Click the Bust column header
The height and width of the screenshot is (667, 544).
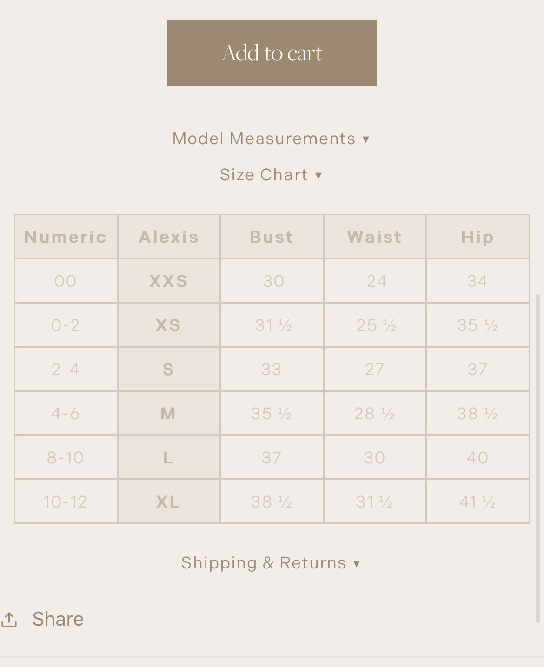point(272,237)
